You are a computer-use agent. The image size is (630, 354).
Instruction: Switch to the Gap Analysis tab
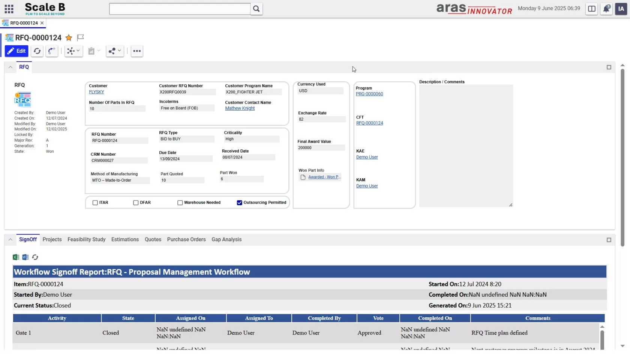click(226, 239)
